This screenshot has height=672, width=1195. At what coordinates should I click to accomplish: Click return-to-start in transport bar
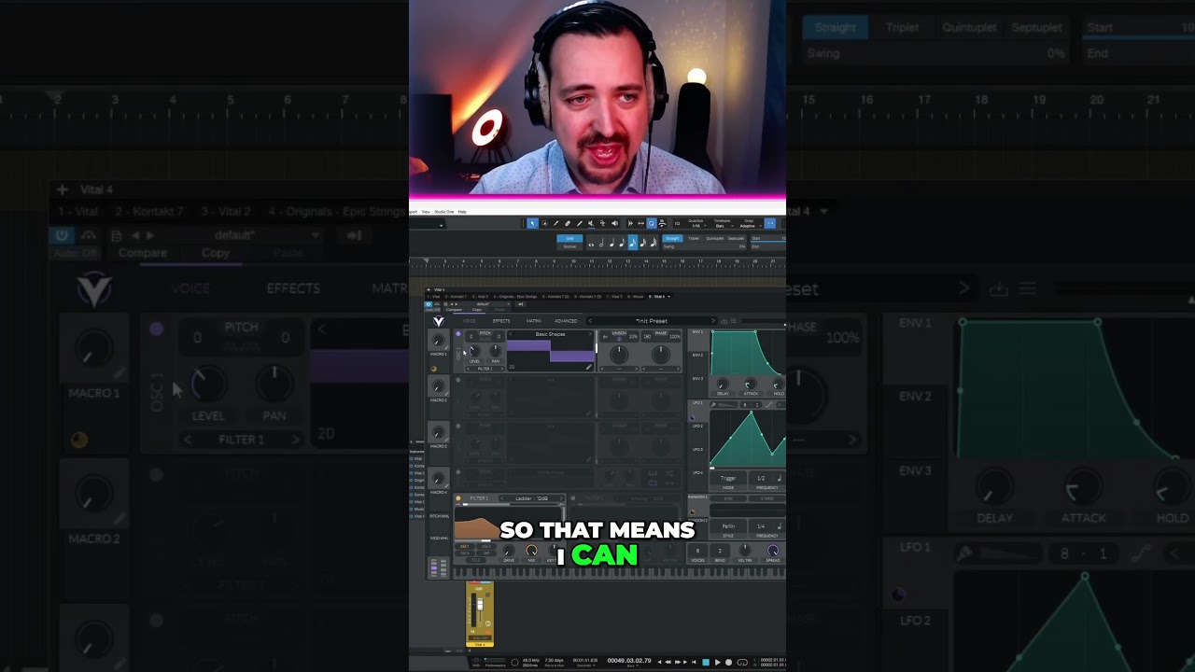click(x=694, y=662)
